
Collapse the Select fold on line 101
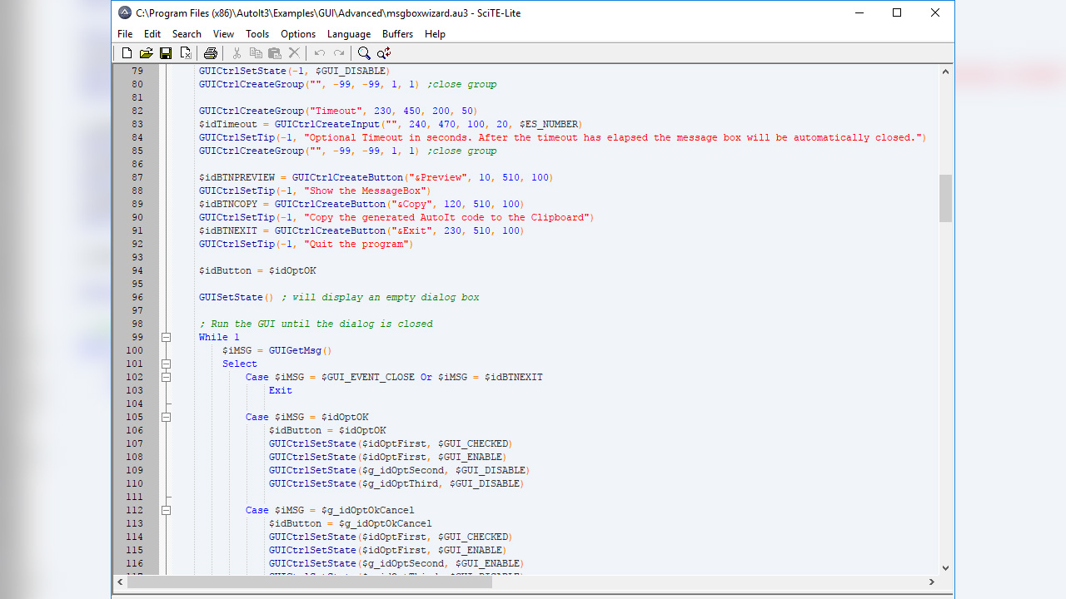(166, 364)
